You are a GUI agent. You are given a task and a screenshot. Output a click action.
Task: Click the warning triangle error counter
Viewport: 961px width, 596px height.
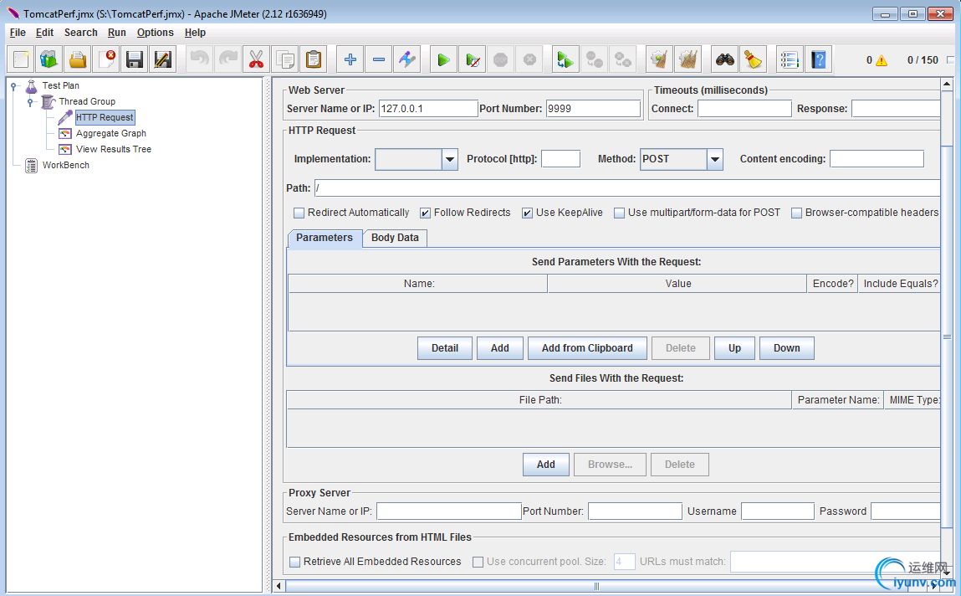(882, 60)
